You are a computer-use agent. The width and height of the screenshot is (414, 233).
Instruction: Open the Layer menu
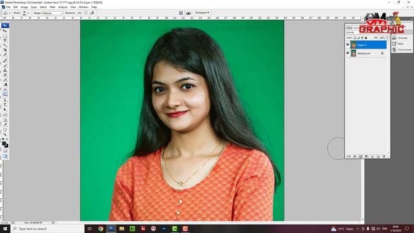pyautogui.click(x=34, y=7)
